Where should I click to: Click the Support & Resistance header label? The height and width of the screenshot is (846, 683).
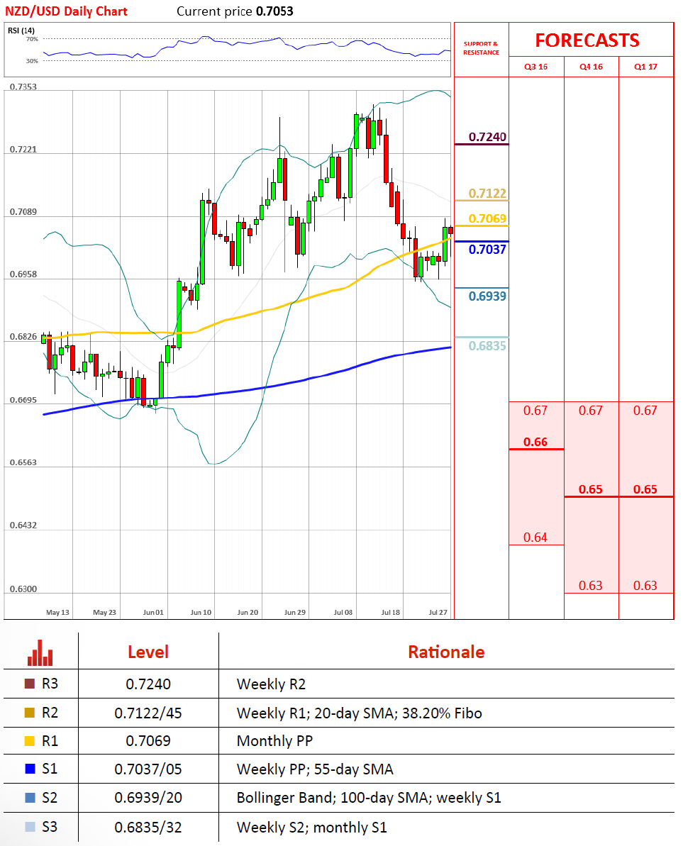click(481, 48)
